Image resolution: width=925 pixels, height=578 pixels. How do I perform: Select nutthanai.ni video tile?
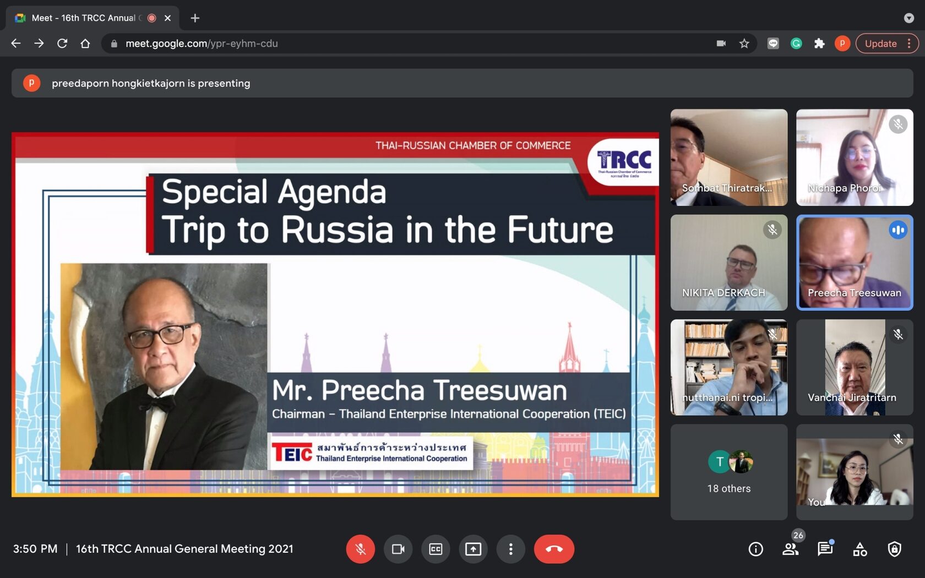pyautogui.click(x=729, y=367)
